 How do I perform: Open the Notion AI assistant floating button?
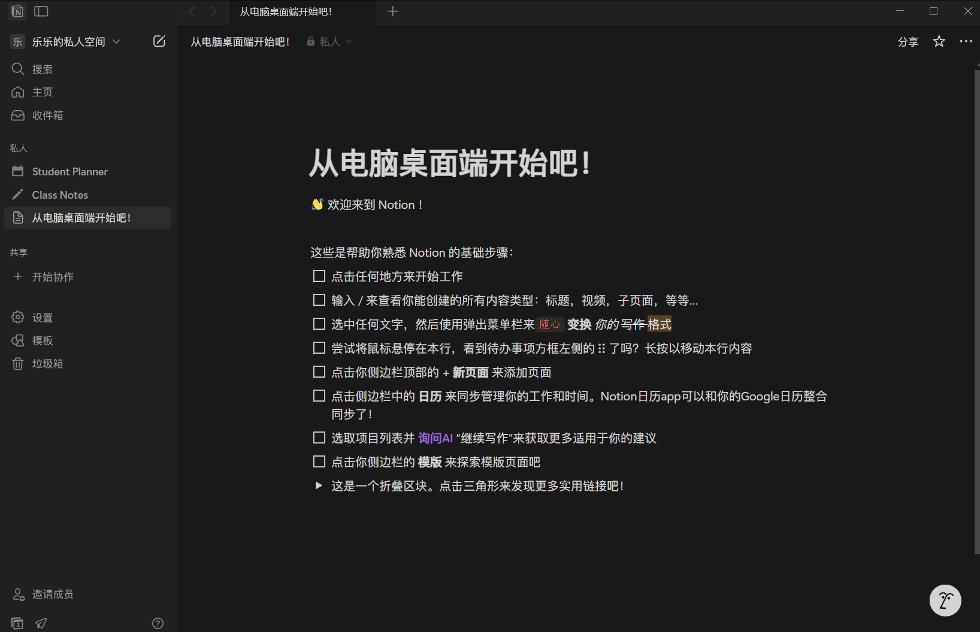[x=945, y=600]
